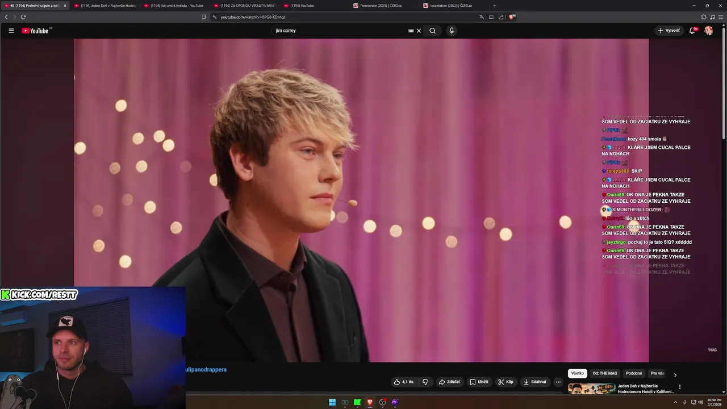727x409 pixels.
Task: Open the purple app taskbar icon
Action: [395, 402]
